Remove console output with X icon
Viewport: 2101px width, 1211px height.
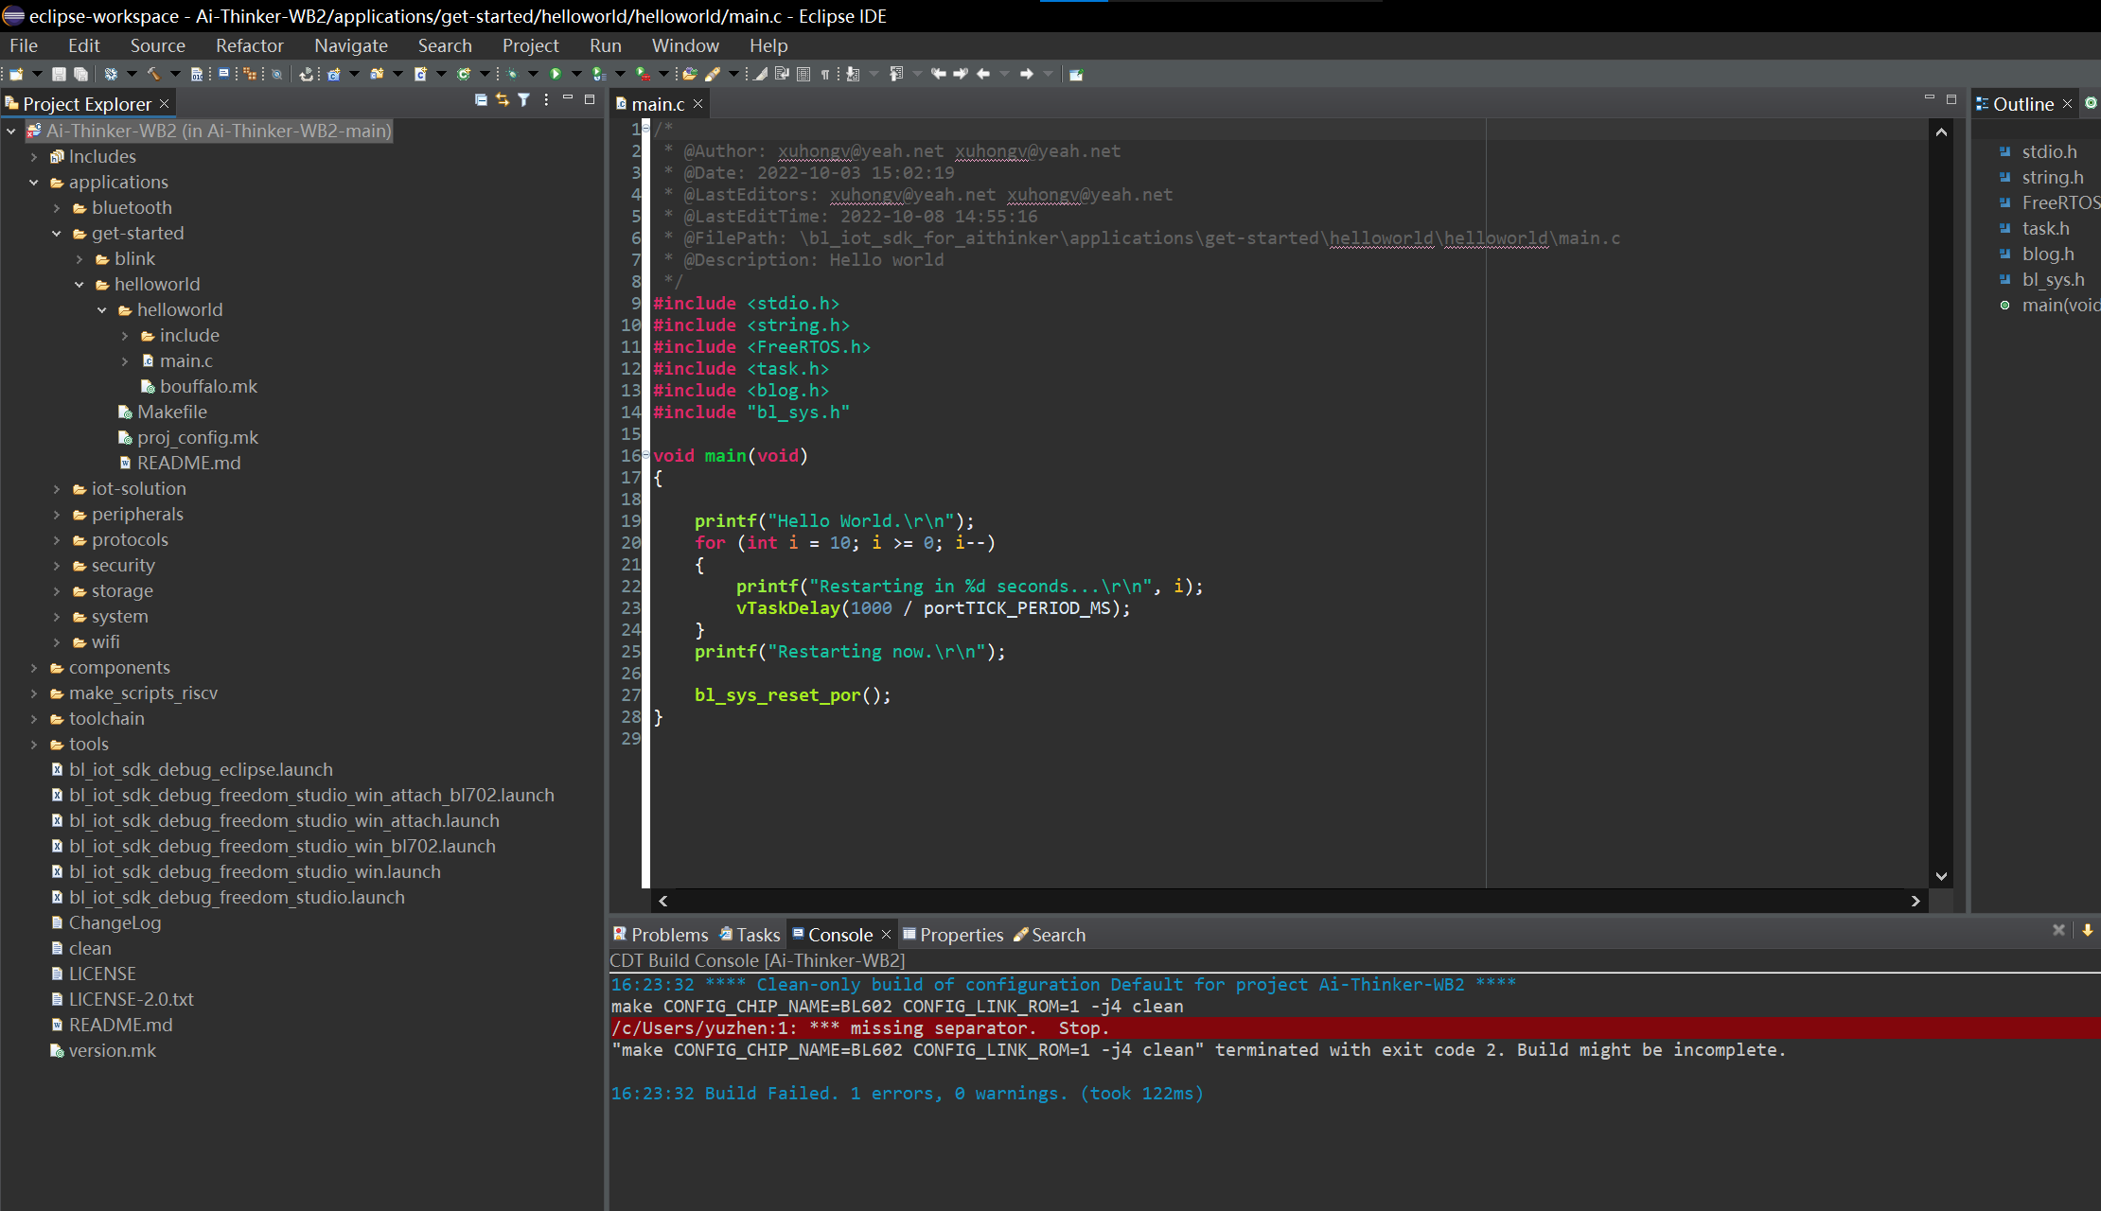pos(2058,930)
